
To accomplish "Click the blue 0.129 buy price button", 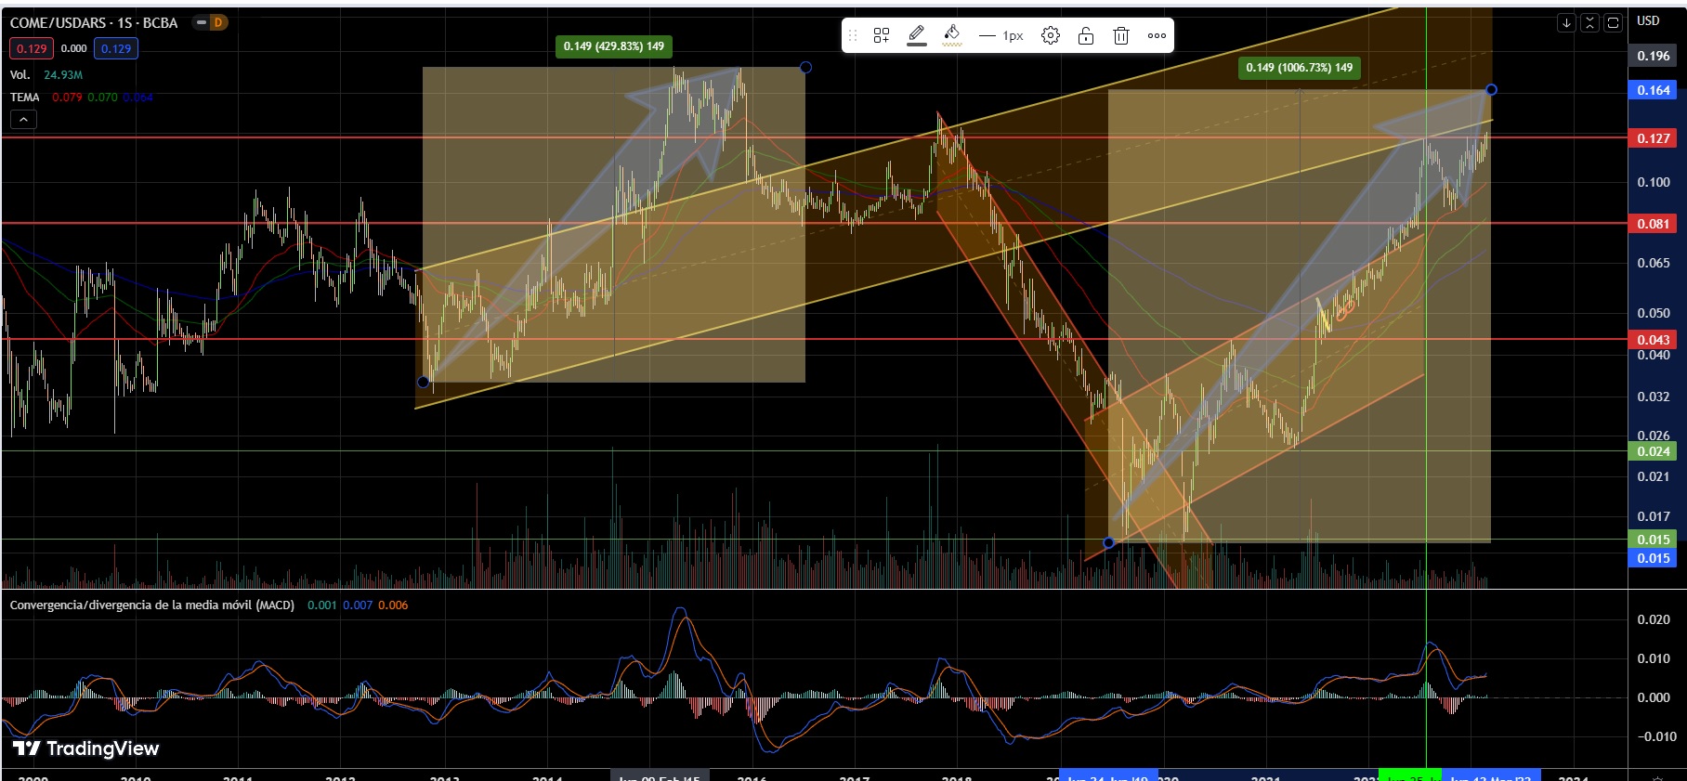I will pyautogui.click(x=116, y=48).
